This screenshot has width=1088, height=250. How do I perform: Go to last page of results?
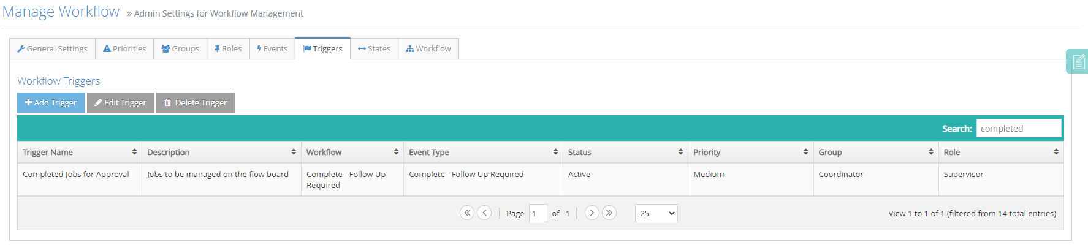(x=609, y=213)
